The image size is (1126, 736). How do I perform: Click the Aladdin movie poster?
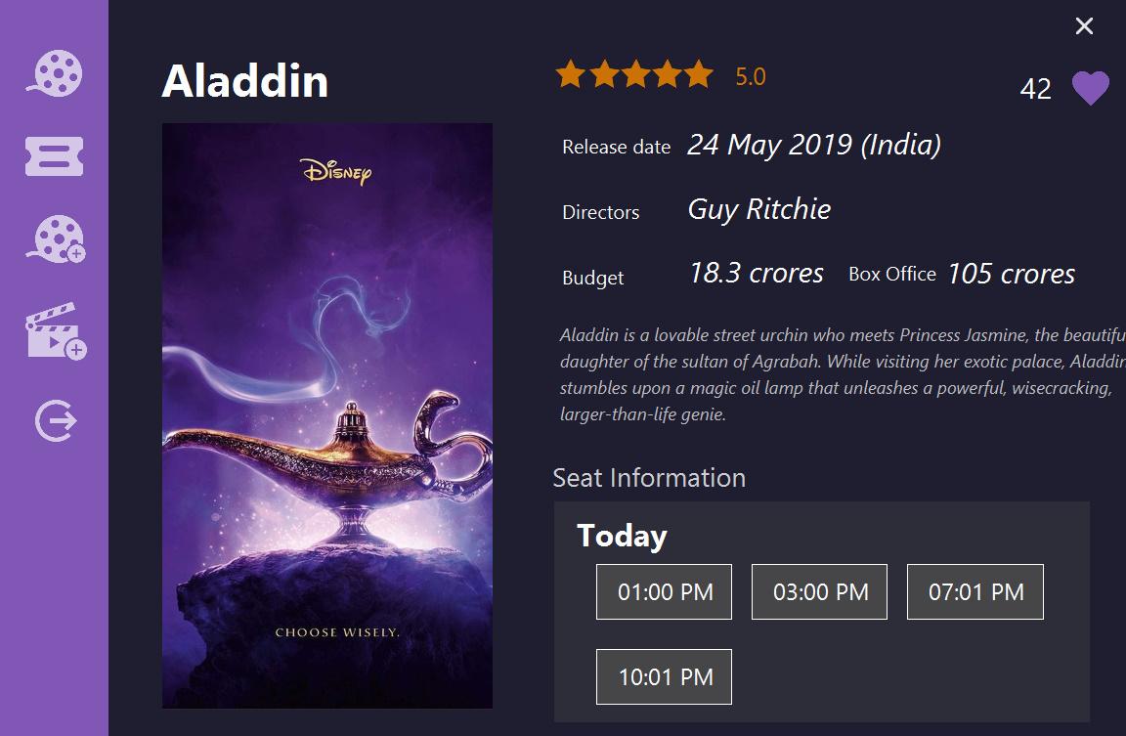coord(327,415)
